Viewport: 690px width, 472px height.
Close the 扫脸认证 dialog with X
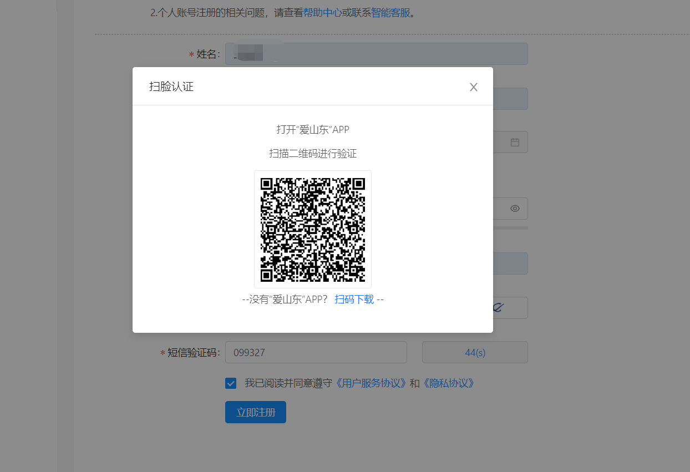(x=473, y=87)
